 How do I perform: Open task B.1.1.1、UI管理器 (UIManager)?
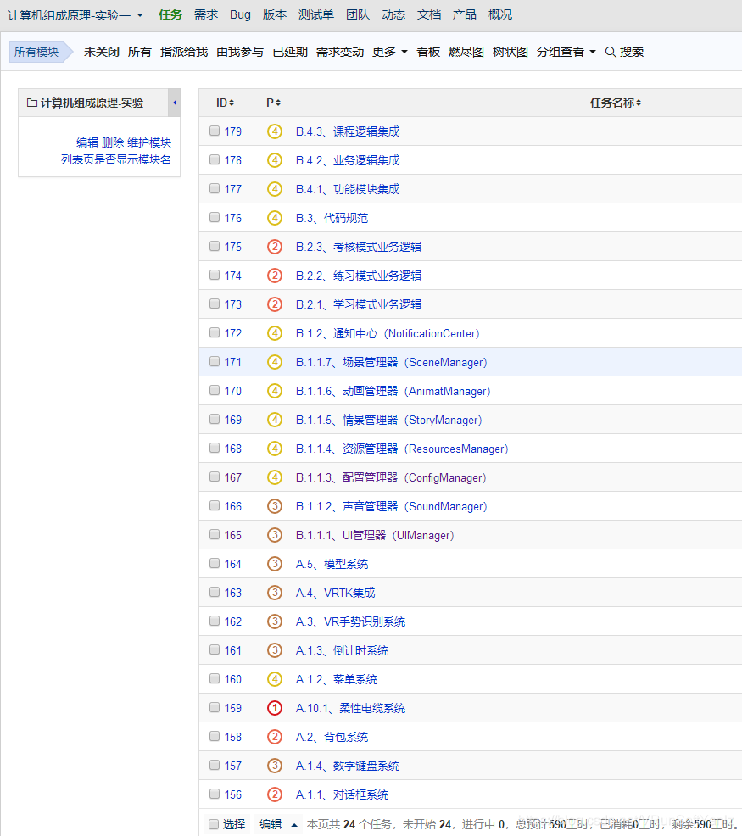[x=375, y=535]
